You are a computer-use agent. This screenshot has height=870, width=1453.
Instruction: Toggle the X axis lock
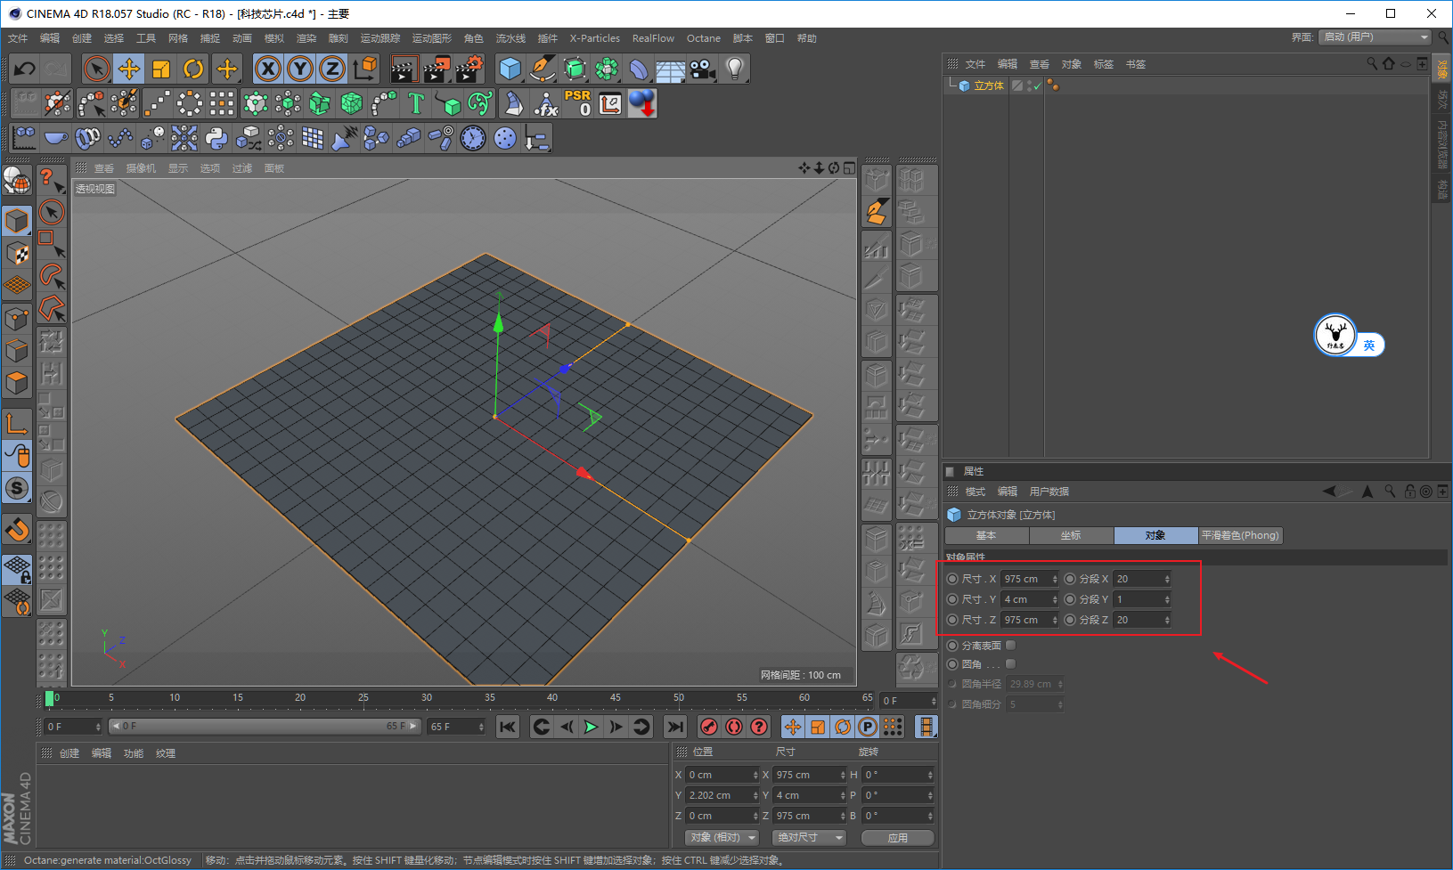click(268, 69)
